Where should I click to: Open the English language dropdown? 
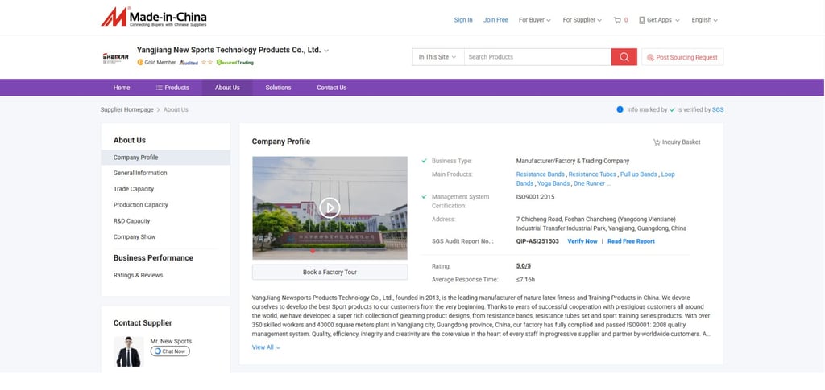[704, 20]
